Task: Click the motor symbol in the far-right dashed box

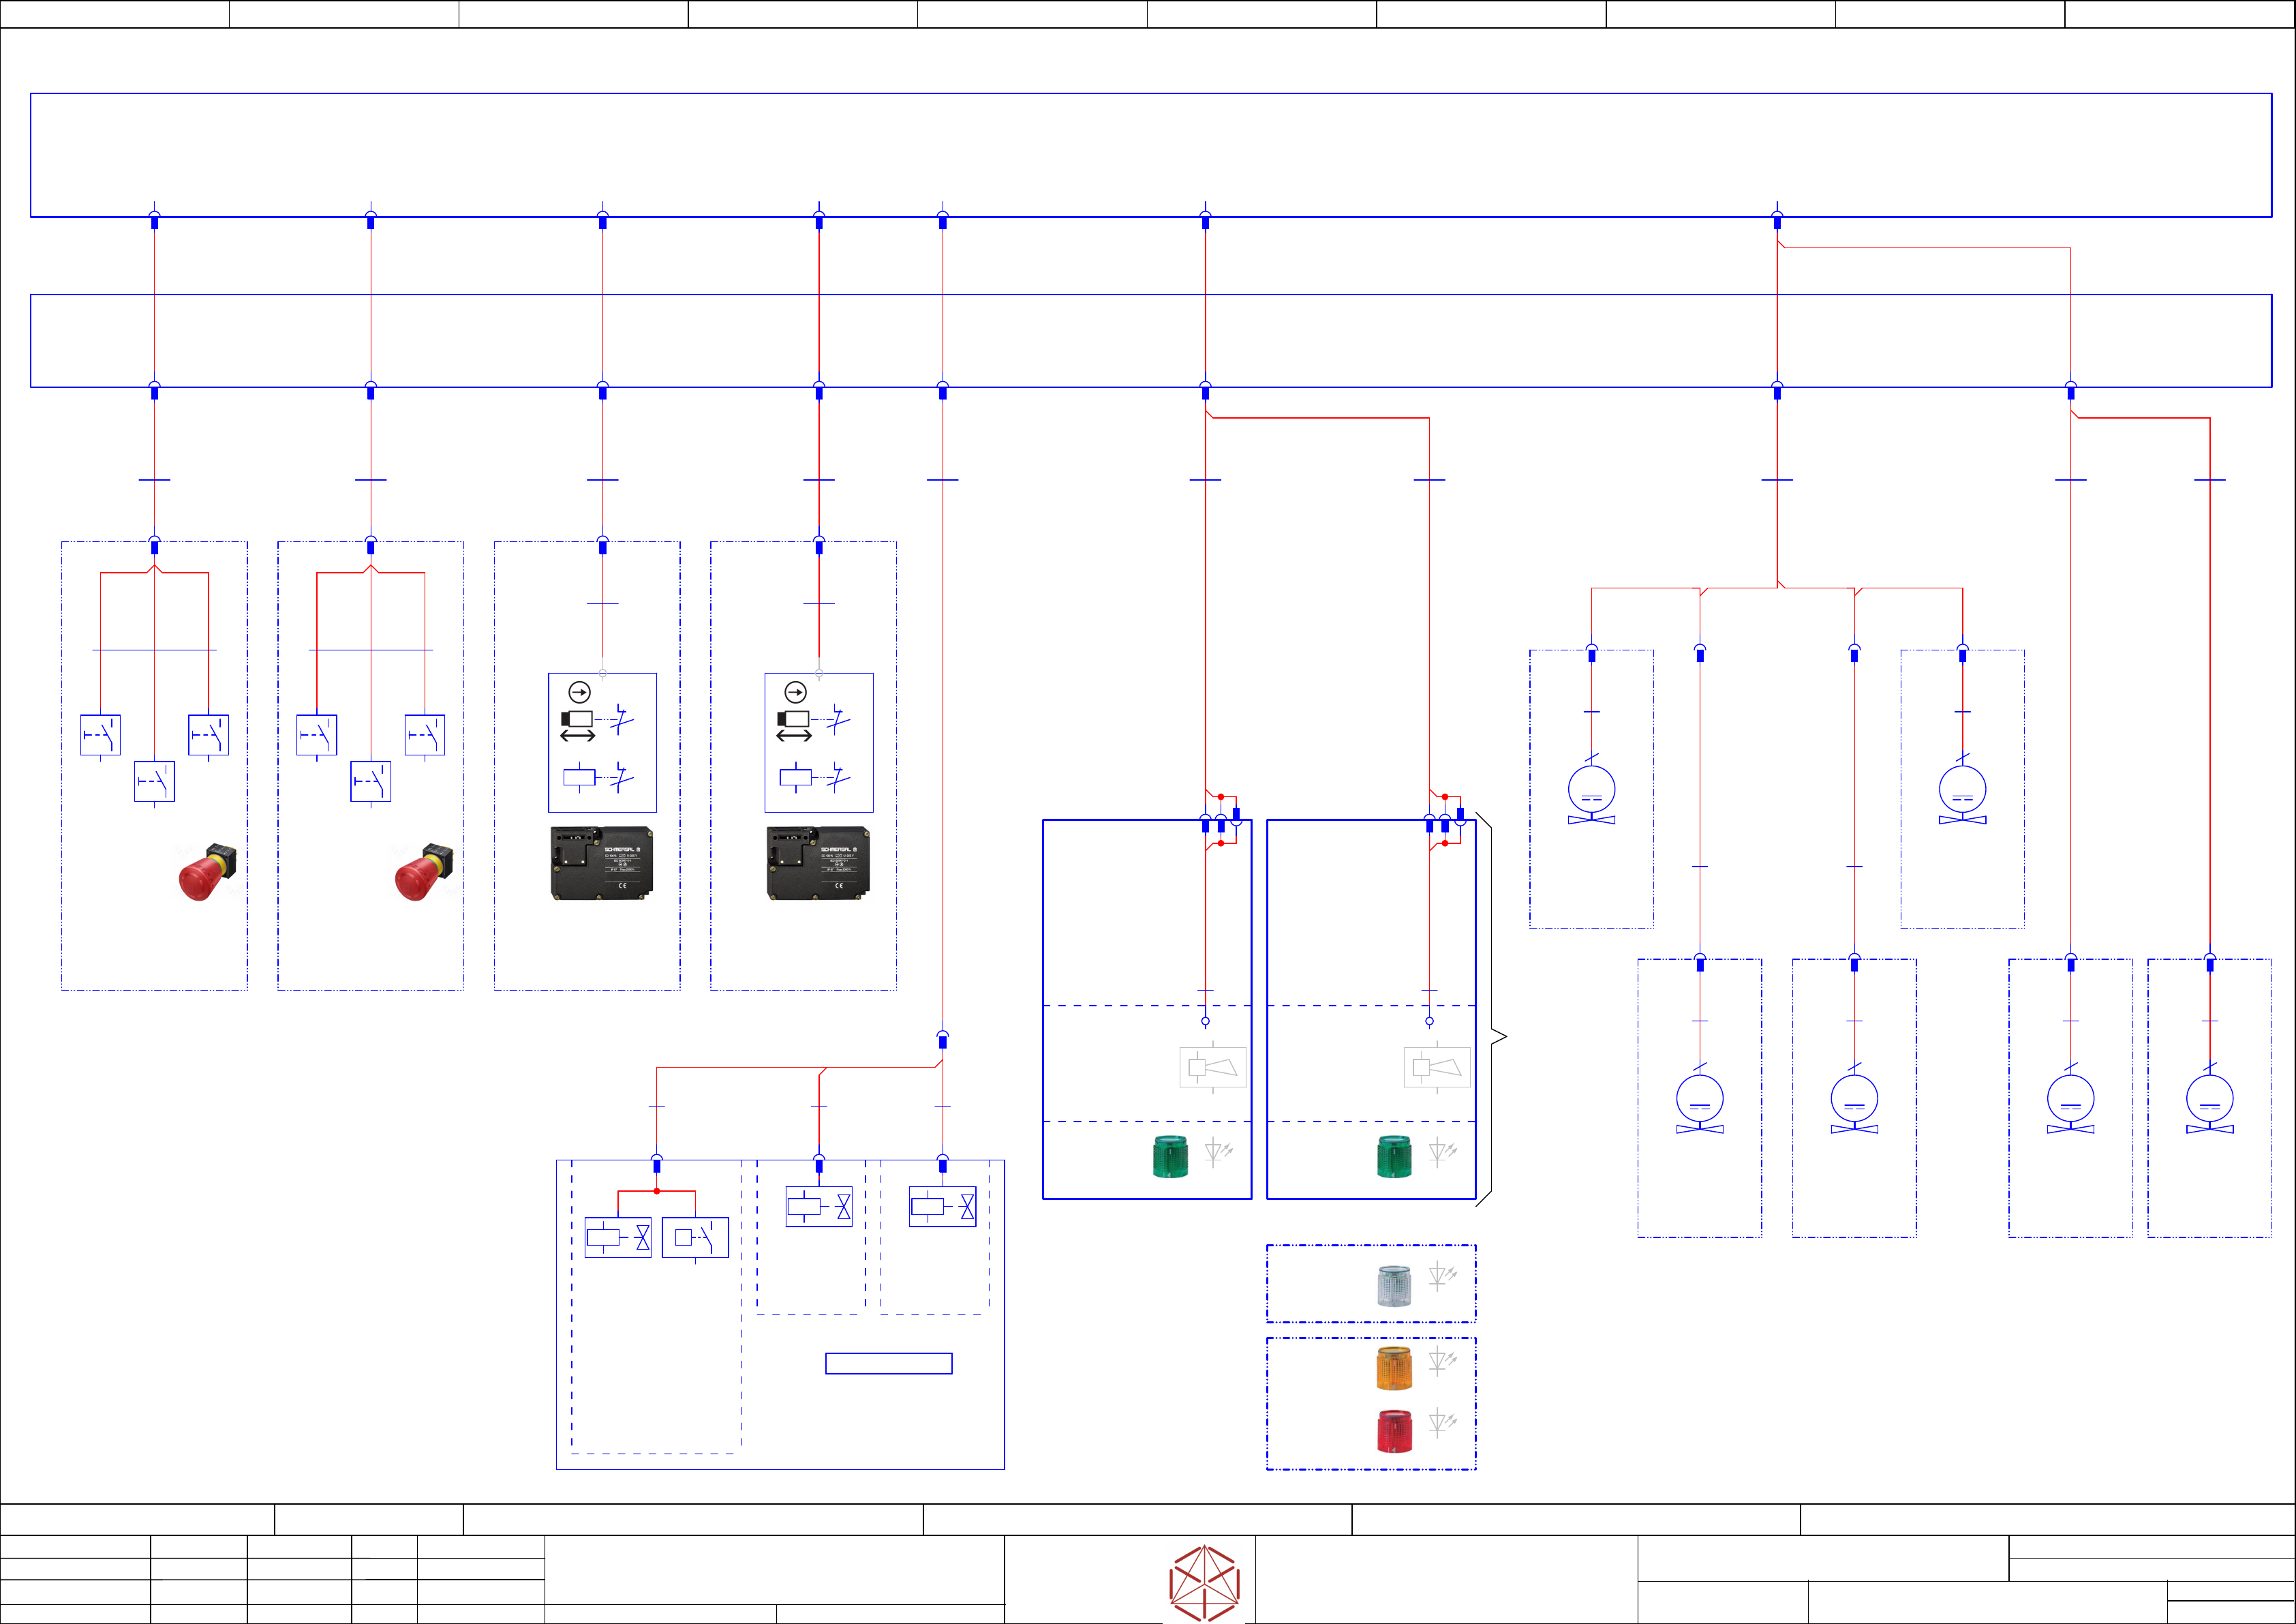Action: (x=2209, y=1098)
